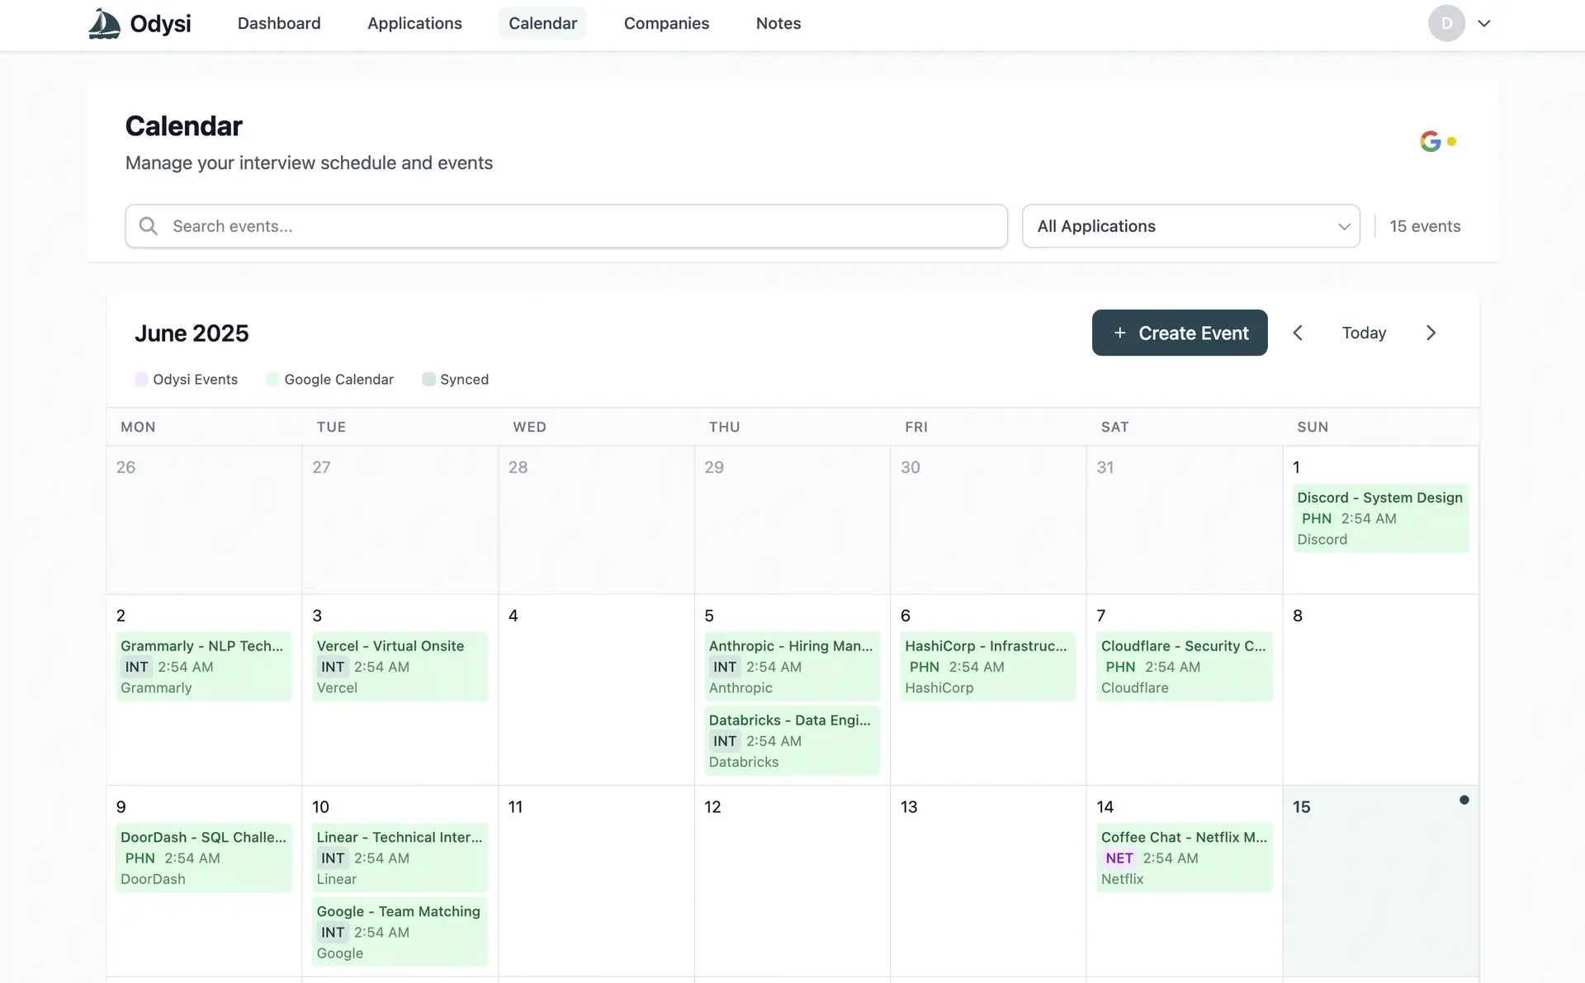1585x983 pixels.
Task: Go to next month arrow
Action: [x=1431, y=333]
